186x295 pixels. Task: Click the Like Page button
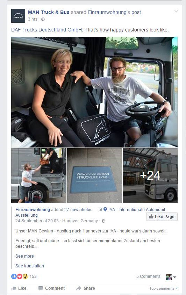tap(162, 217)
